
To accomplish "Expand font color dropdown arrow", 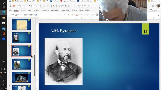I will (x=79, y=15).
